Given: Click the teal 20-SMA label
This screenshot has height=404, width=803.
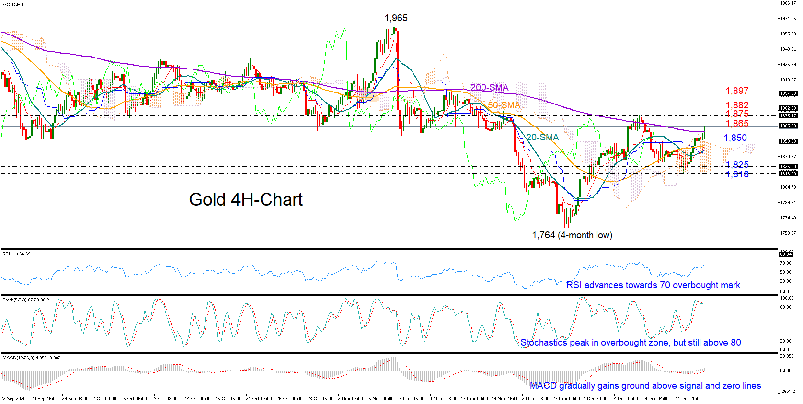Looking at the screenshot, I should click(x=542, y=138).
